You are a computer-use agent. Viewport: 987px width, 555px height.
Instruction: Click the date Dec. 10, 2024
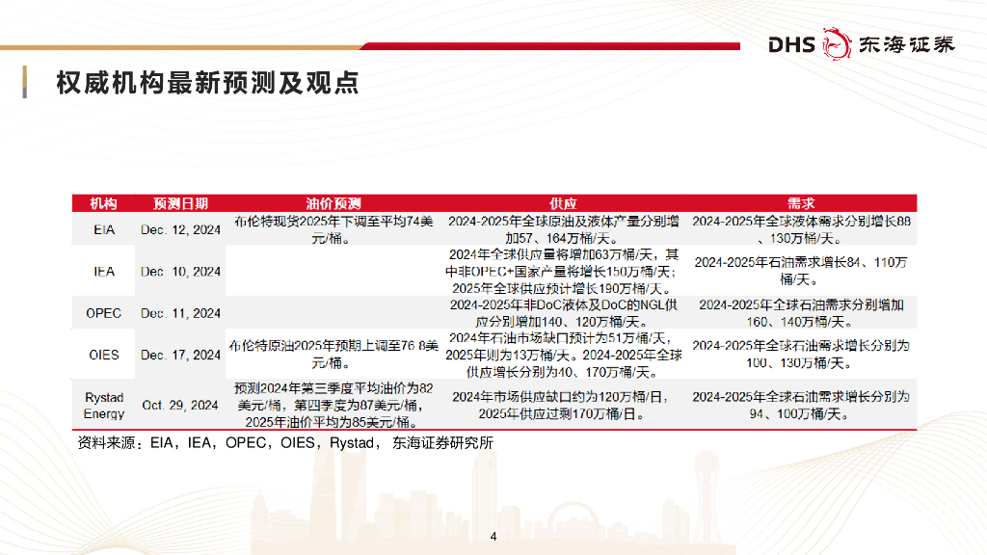180,271
